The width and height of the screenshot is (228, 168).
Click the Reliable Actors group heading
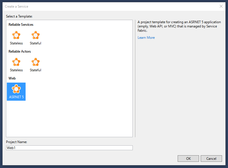tap(20, 51)
